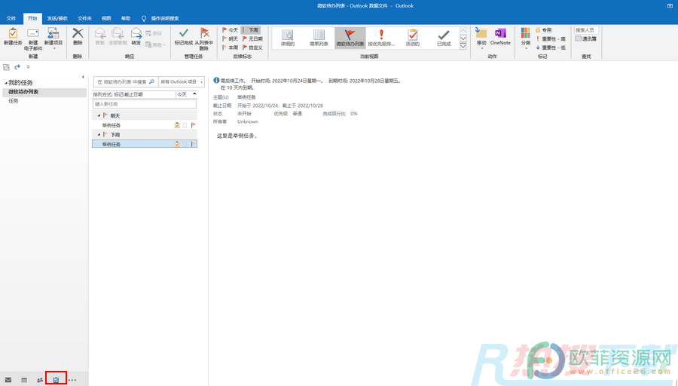Delete the selected task with 删除
This screenshot has height=386, width=678.
click(78, 37)
